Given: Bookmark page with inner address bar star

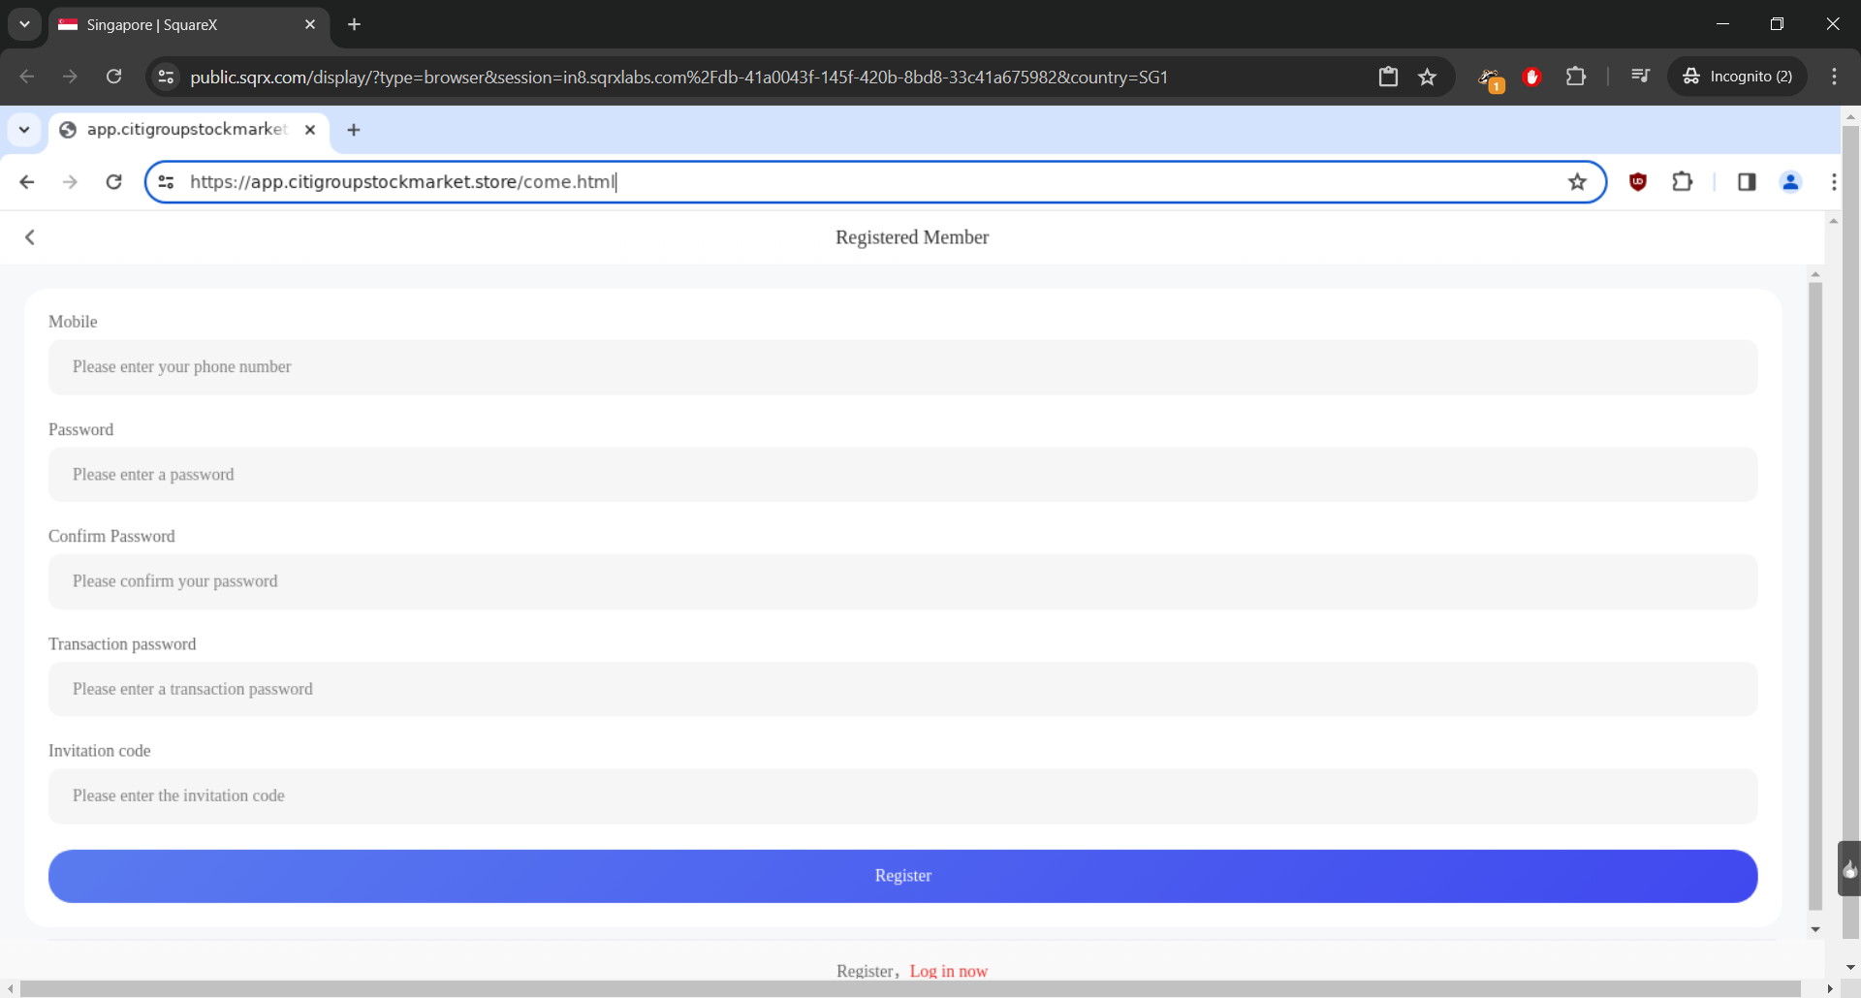Looking at the screenshot, I should tap(1577, 182).
